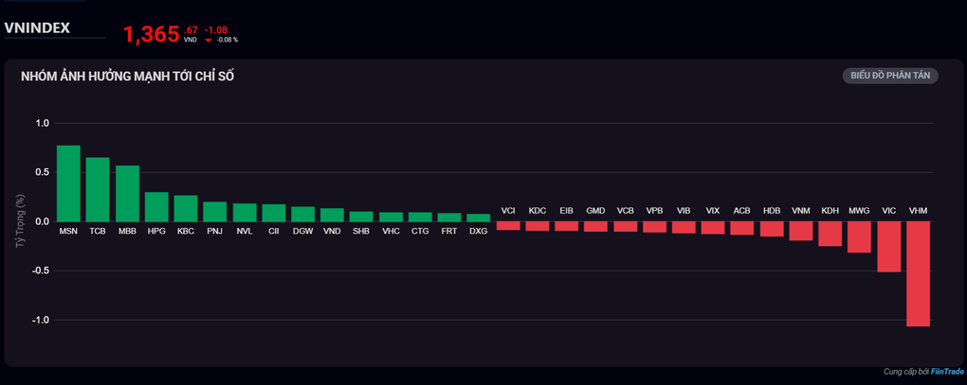Viewport: 967px width, 385px height.
Task: Select the red VNM bar
Action: click(800, 231)
